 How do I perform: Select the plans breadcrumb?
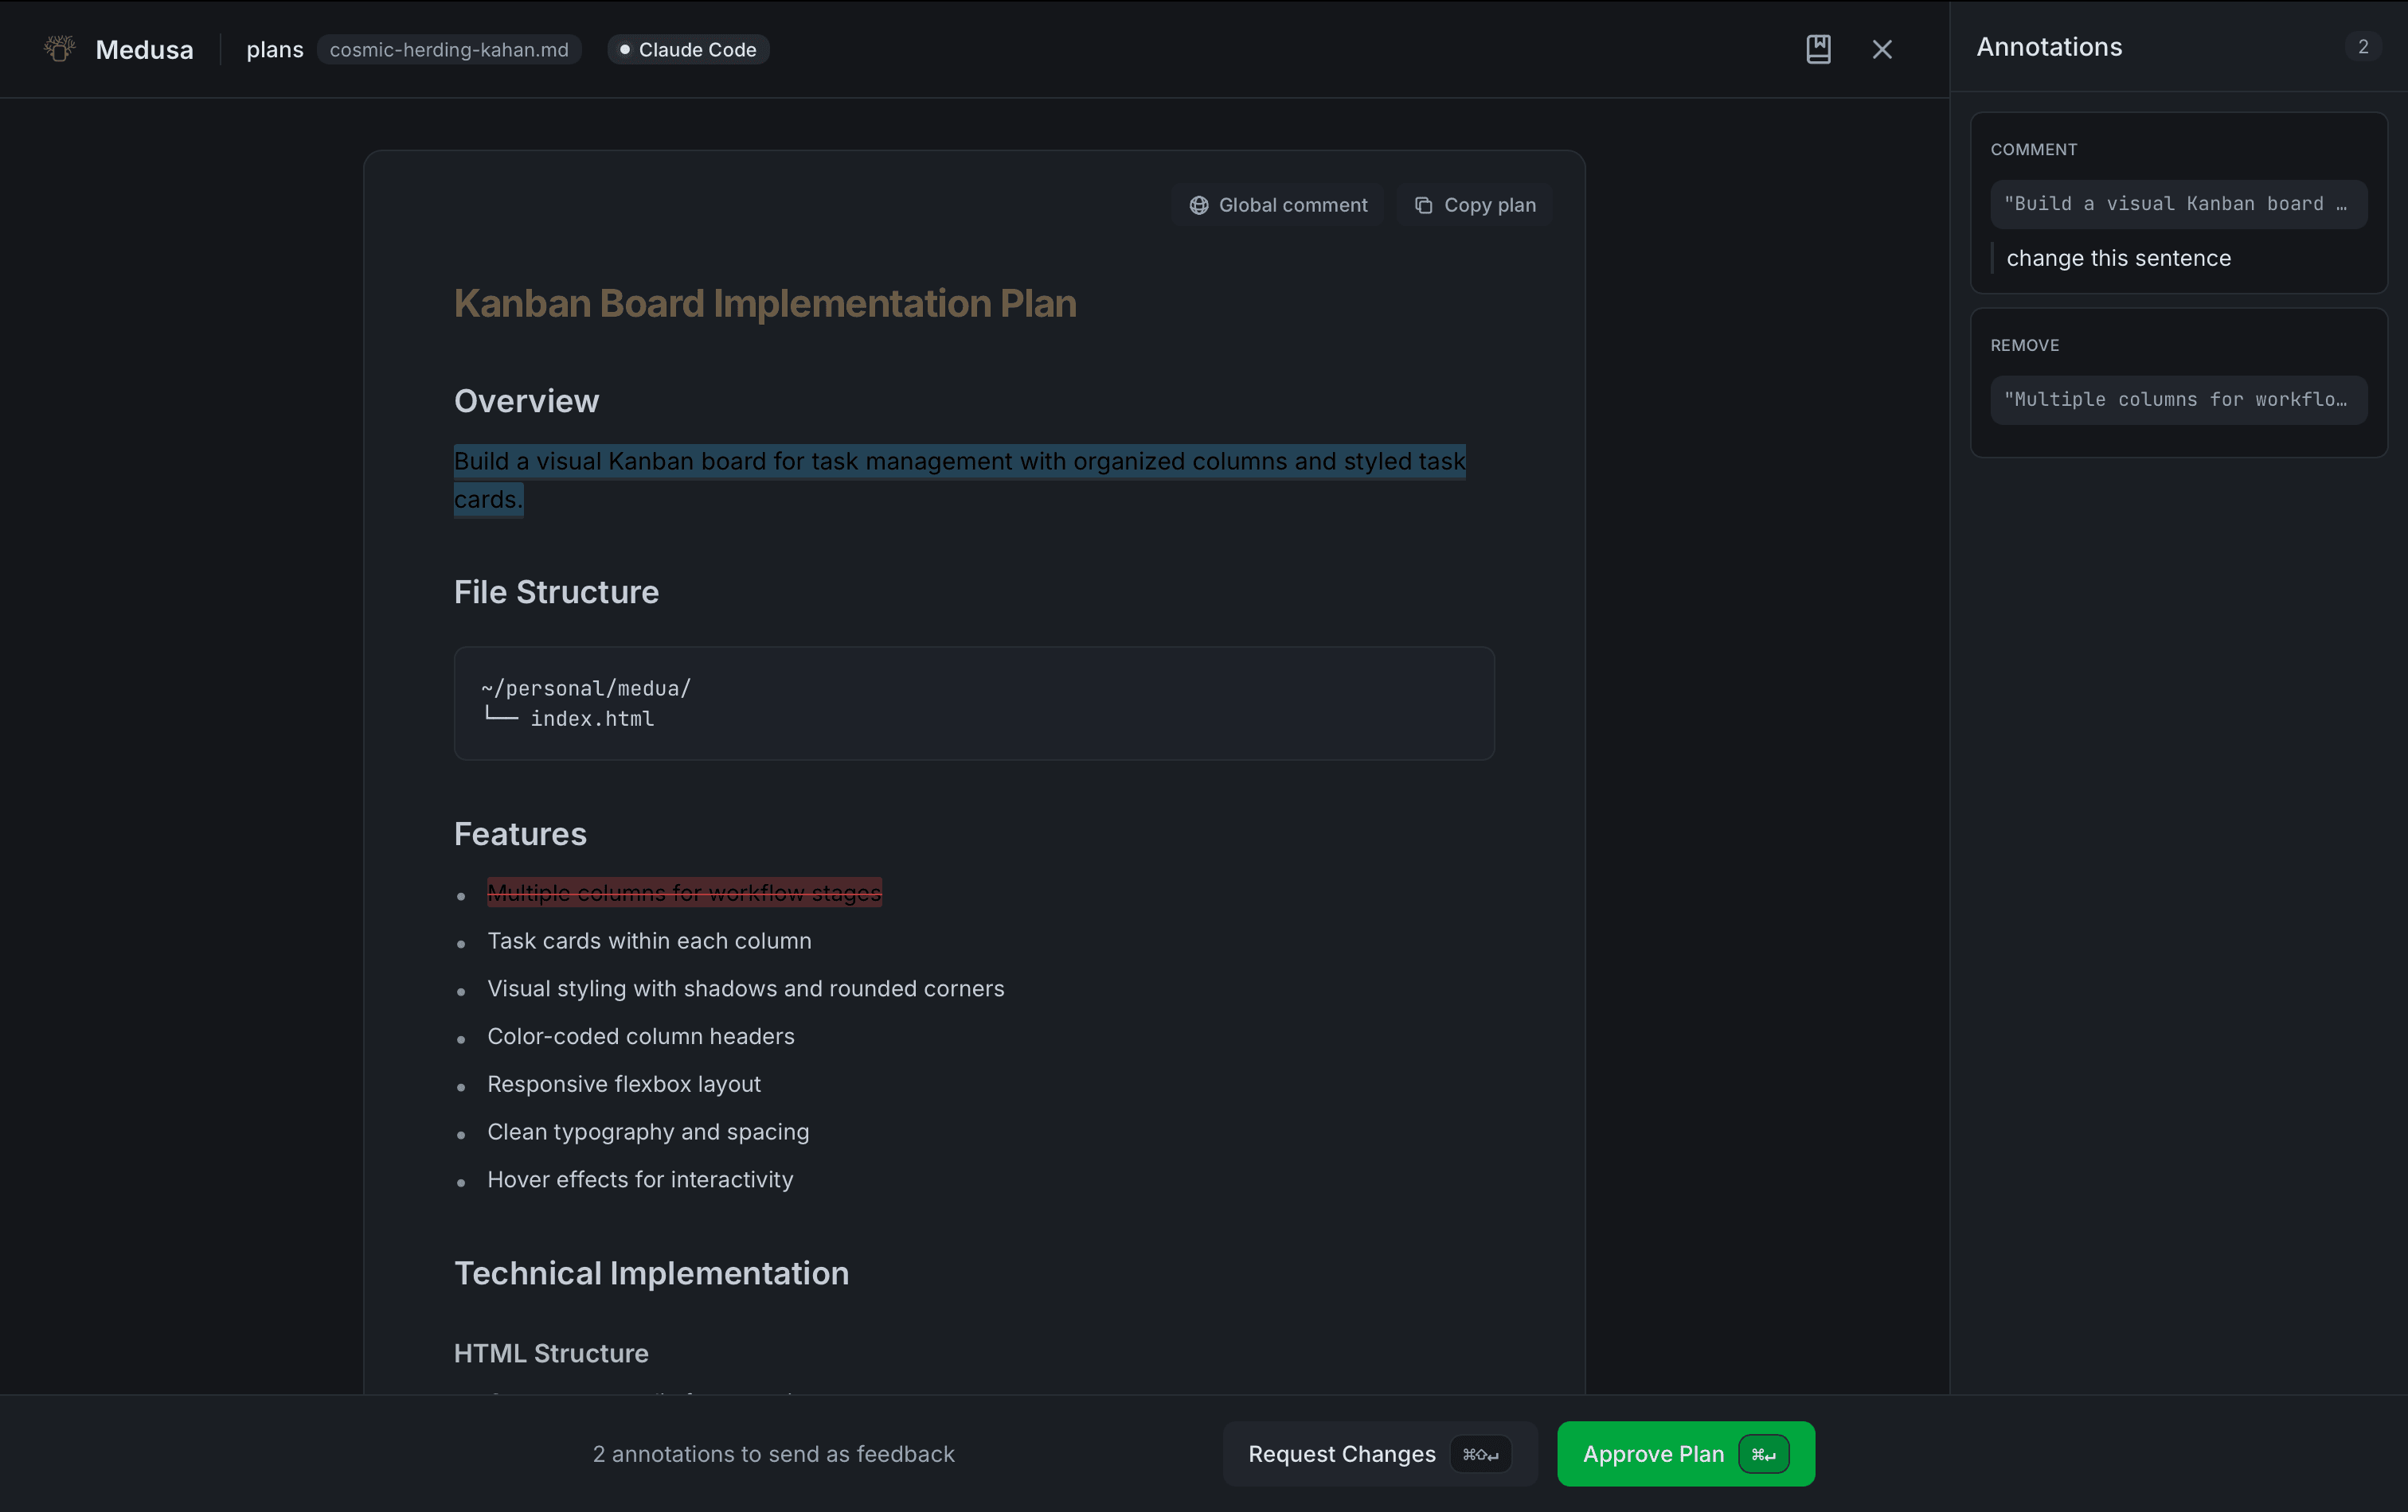pos(275,49)
